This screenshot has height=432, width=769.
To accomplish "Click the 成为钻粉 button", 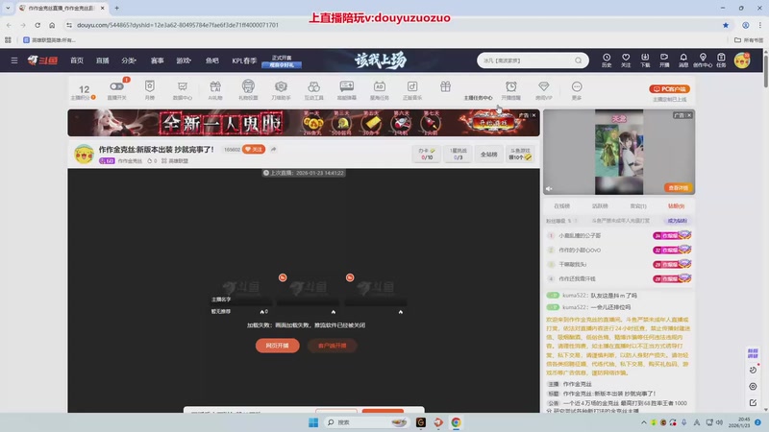I will (678, 221).
